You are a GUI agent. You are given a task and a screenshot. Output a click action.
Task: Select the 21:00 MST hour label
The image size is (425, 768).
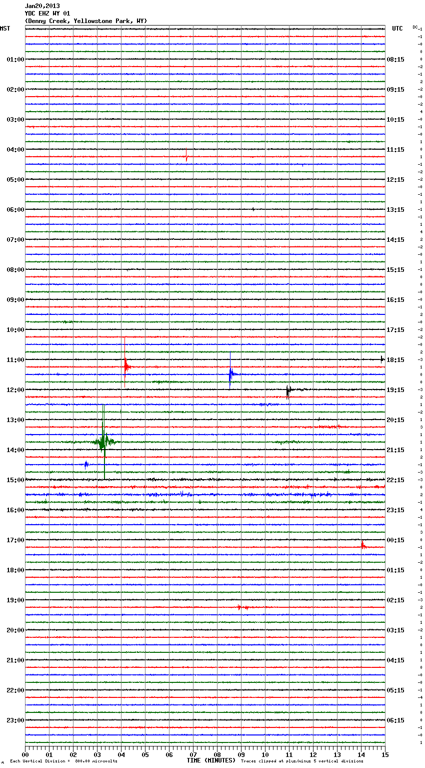[15, 660]
